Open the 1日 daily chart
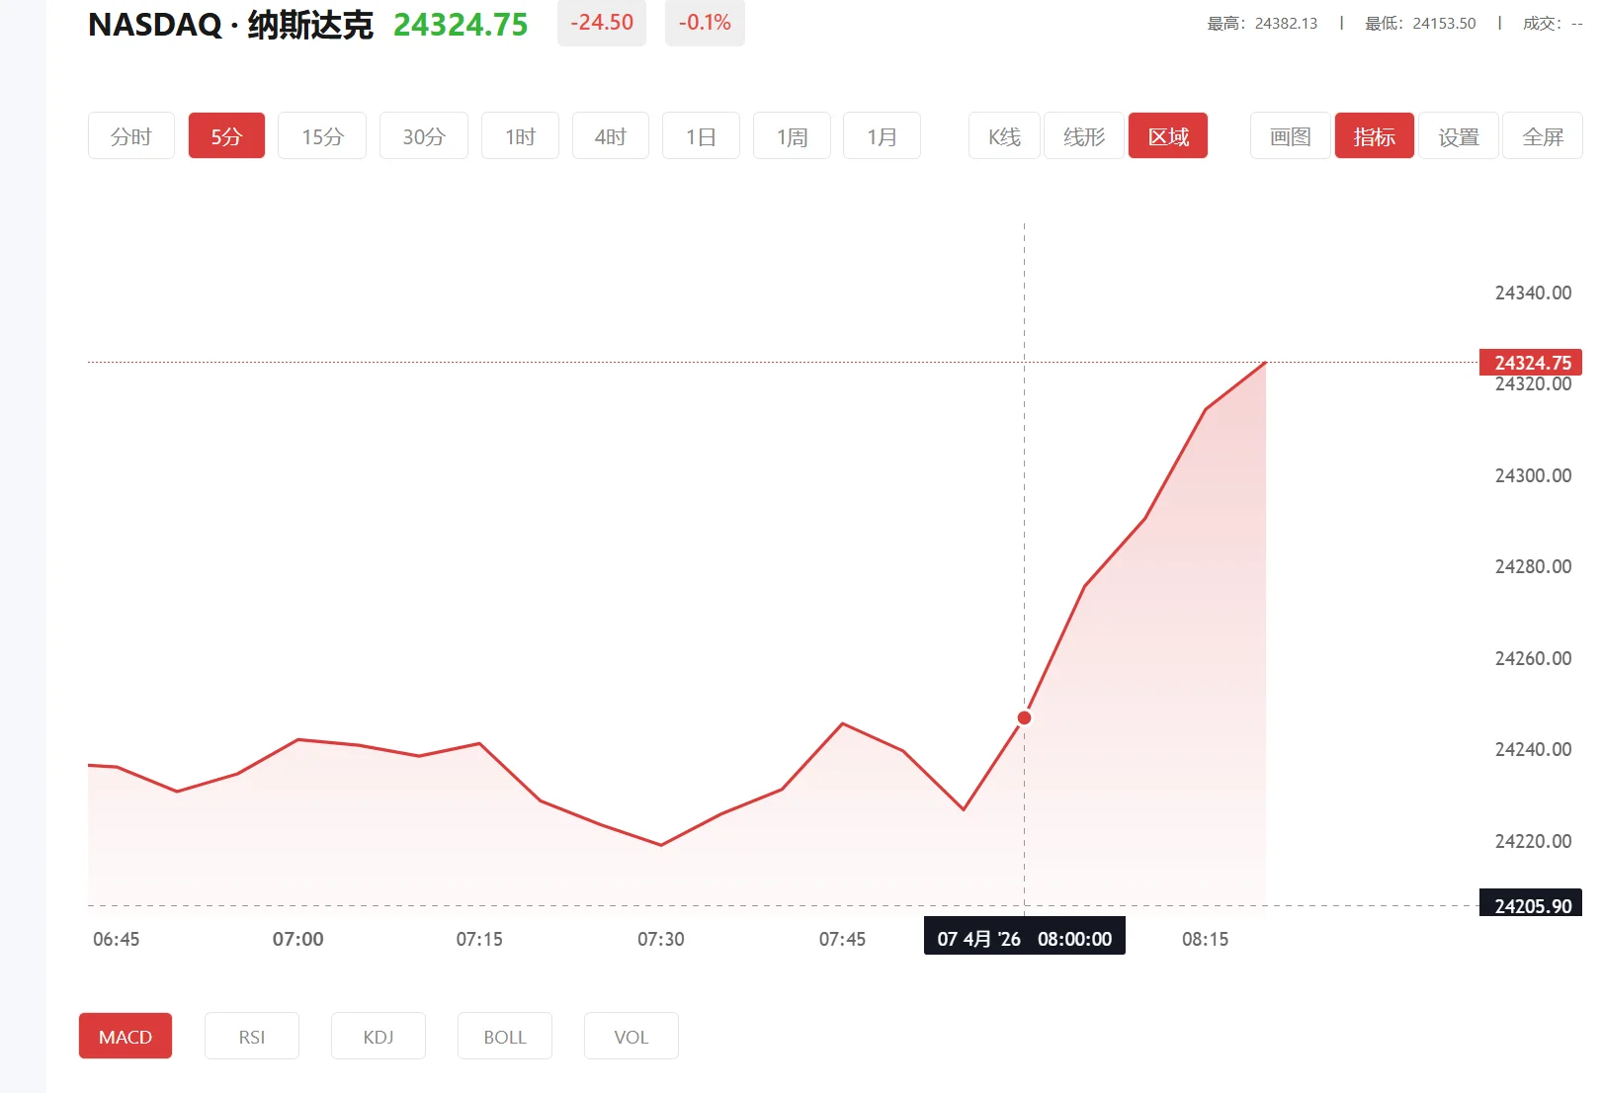 [x=701, y=135]
